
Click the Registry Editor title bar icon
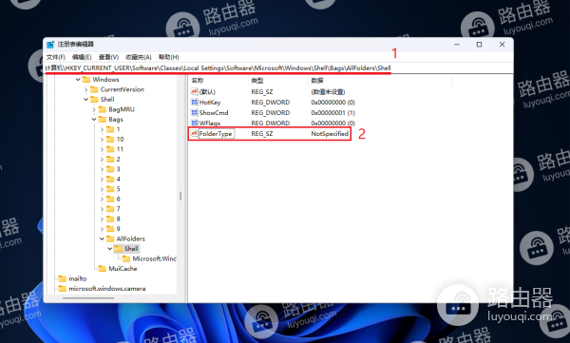coord(50,45)
